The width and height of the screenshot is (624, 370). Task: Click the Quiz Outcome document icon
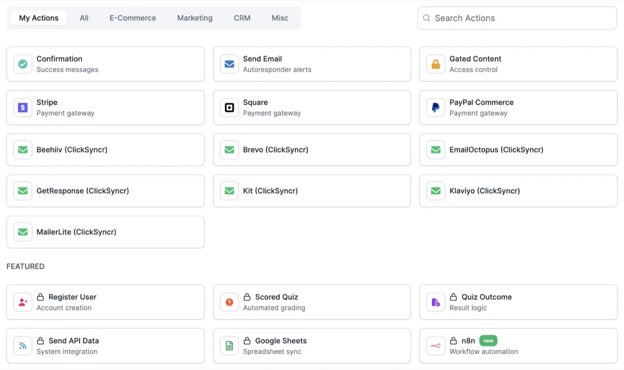point(435,302)
